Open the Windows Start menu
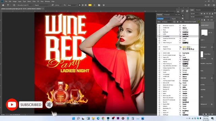 [x=73, y=118]
